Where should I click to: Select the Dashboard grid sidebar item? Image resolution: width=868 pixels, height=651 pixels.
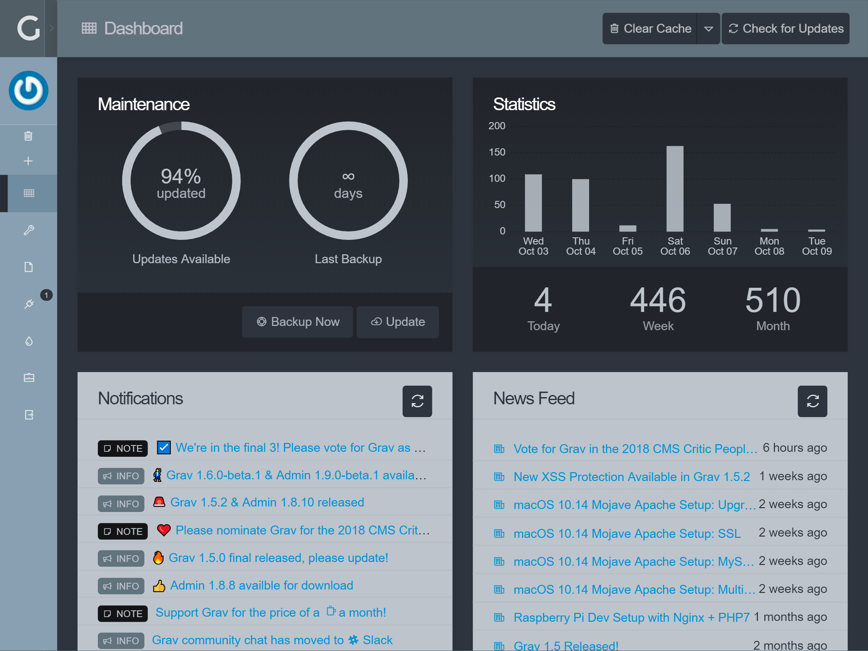(28, 193)
